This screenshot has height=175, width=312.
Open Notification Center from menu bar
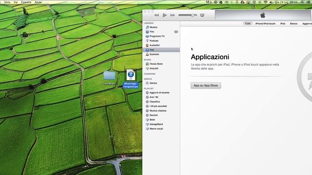click(x=308, y=2)
